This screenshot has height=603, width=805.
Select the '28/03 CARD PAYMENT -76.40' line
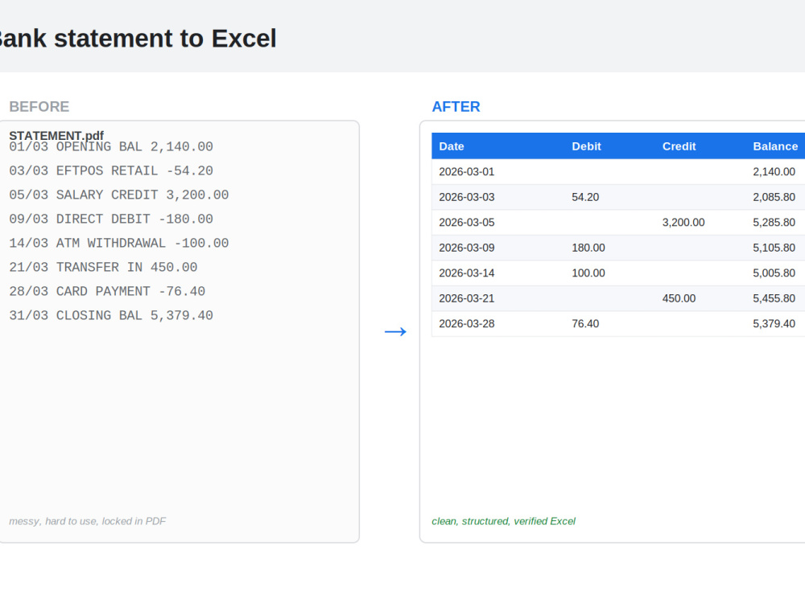(107, 291)
